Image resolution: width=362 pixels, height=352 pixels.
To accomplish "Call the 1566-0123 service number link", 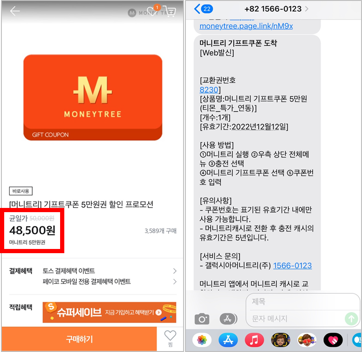I will pos(293,266).
